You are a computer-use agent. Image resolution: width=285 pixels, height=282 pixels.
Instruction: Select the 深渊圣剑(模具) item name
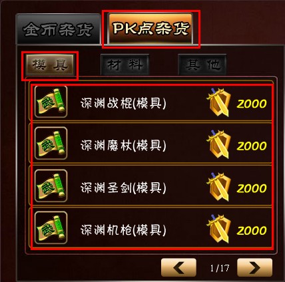click(123, 188)
